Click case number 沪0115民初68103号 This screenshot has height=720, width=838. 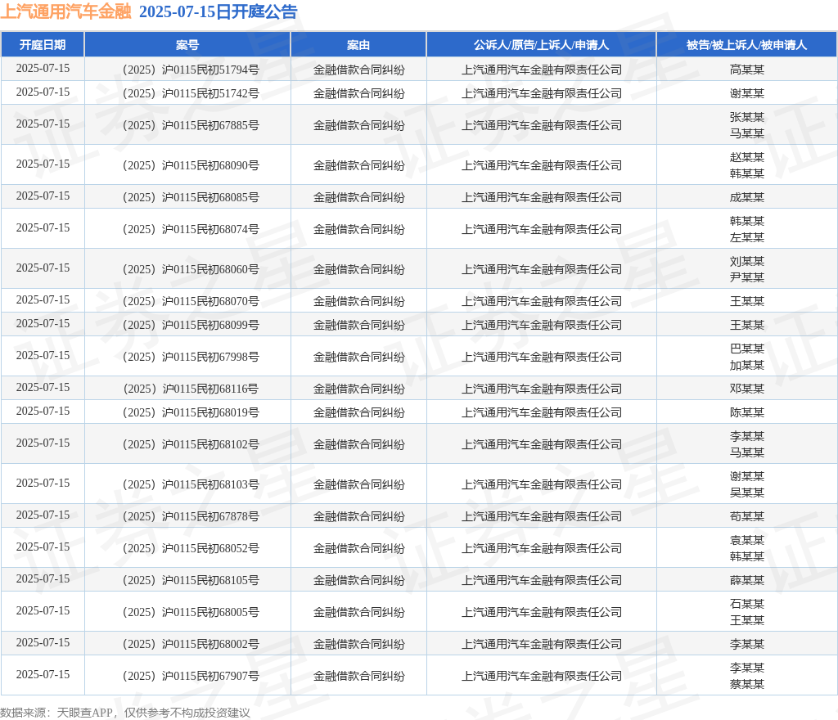210,484
